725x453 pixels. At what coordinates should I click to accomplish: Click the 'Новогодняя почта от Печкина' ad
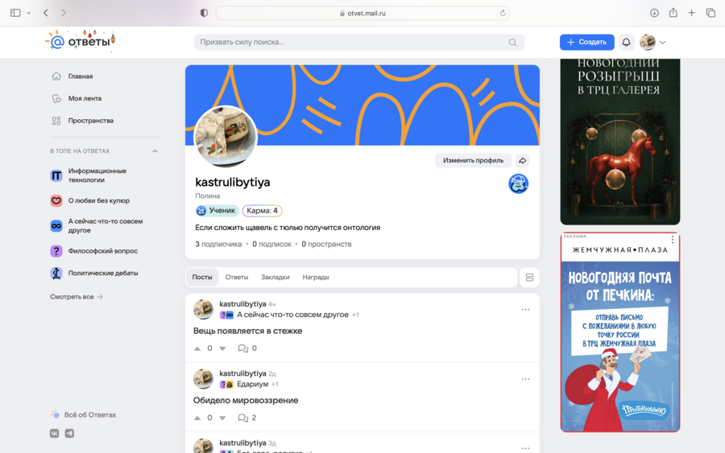pyautogui.click(x=620, y=332)
